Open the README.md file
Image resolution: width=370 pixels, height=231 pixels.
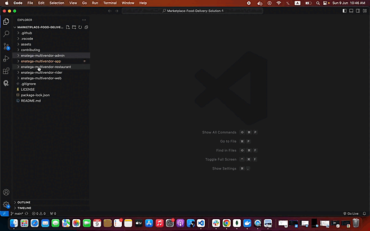tap(30, 100)
